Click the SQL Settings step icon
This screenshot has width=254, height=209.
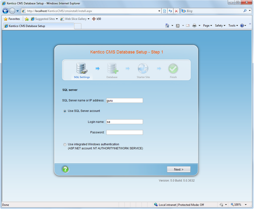click(x=82, y=69)
